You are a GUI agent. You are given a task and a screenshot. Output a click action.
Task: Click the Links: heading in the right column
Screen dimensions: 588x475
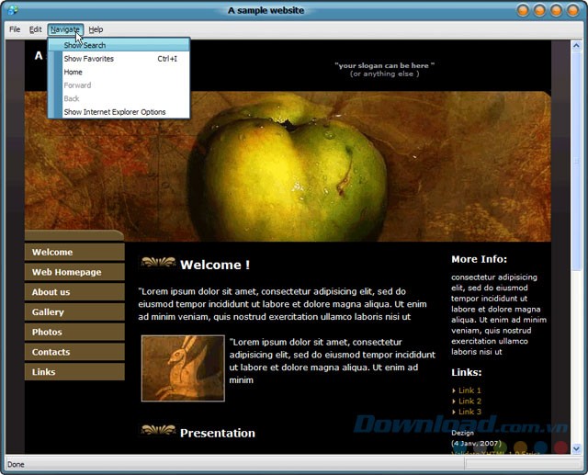click(x=467, y=372)
